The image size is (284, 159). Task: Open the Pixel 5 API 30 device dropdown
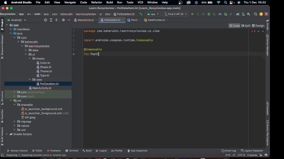176,14
